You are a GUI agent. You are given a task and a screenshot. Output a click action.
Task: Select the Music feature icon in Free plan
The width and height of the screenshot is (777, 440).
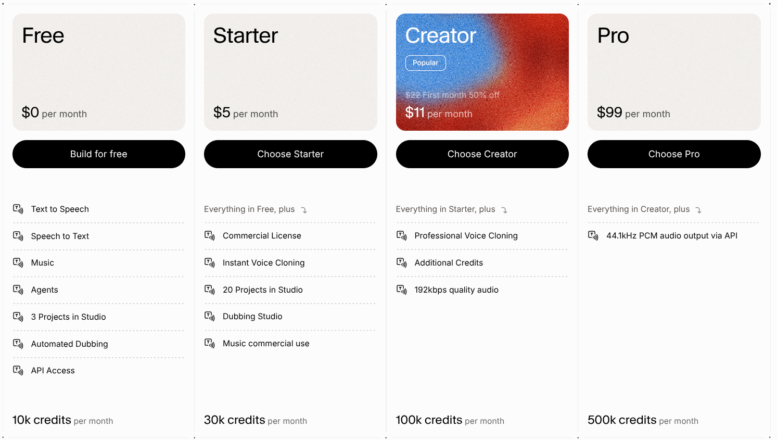(x=18, y=263)
